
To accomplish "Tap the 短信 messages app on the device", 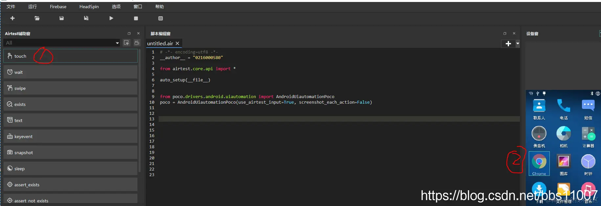I will click(588, 109).
